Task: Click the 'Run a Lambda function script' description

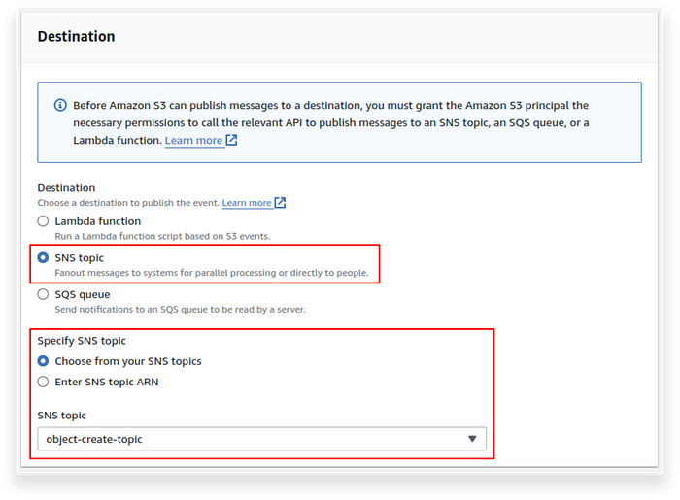Action: point(162,236)
